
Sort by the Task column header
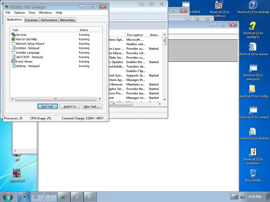(x=44, y=30)
